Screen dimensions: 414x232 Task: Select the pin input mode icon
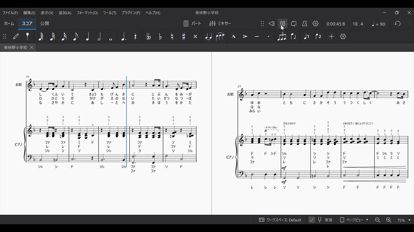(x=27, y=36)
